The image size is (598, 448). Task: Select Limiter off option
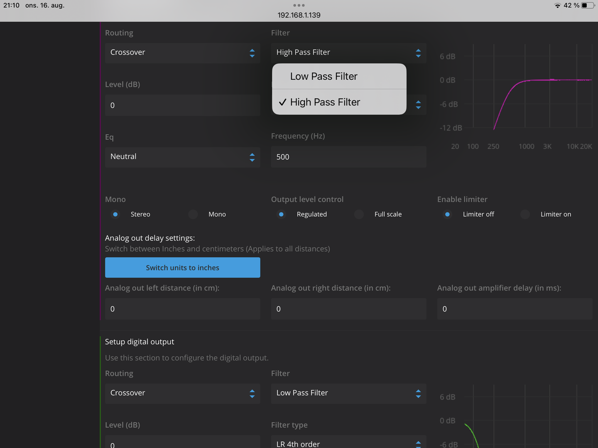(447, 214)
